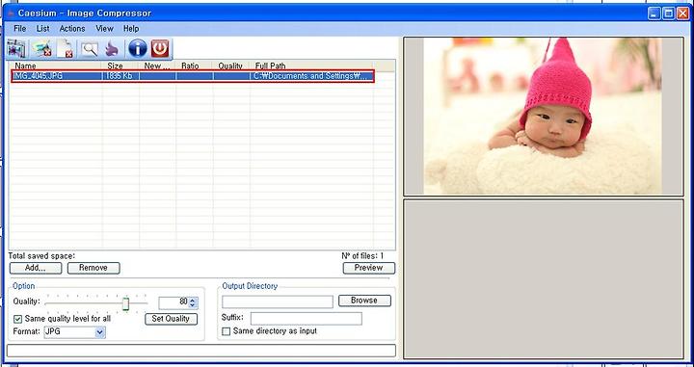This screenshot has height=367, width=694.
Task: Enable Same directory as input checkbox
Action: click(227, 331)
